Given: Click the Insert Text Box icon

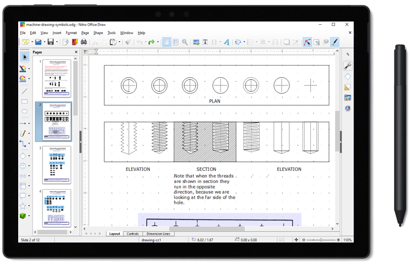Looking at the screenshot, I should click(x=205, y=42).
